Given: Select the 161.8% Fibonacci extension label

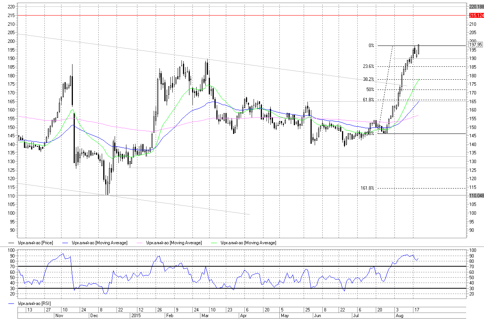Looking at the screenshot, I should (367, 188).
